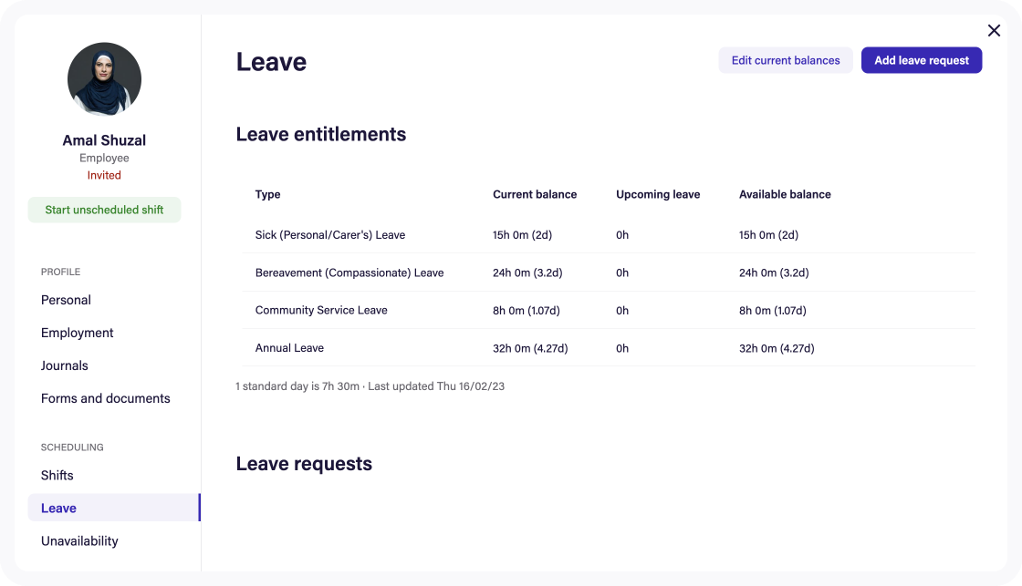This screenshot has height=586, width=1022.
Task: Click Edit current balances
Action: pyautogui.click(x=785, y=59)
